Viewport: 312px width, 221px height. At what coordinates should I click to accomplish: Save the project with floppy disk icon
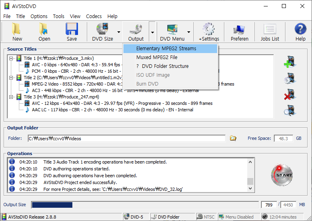tap(72, 32)
